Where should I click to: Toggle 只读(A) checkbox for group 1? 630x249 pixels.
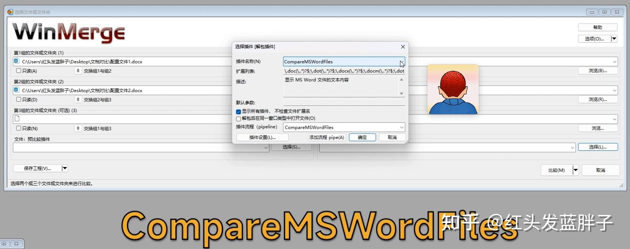[x=19, y=71]
